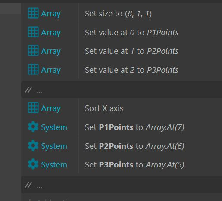This screenshot has height=201, width=222.
Task: Select 'Set P1Points to Array.At(7)' action
Action: coord(134,127)
